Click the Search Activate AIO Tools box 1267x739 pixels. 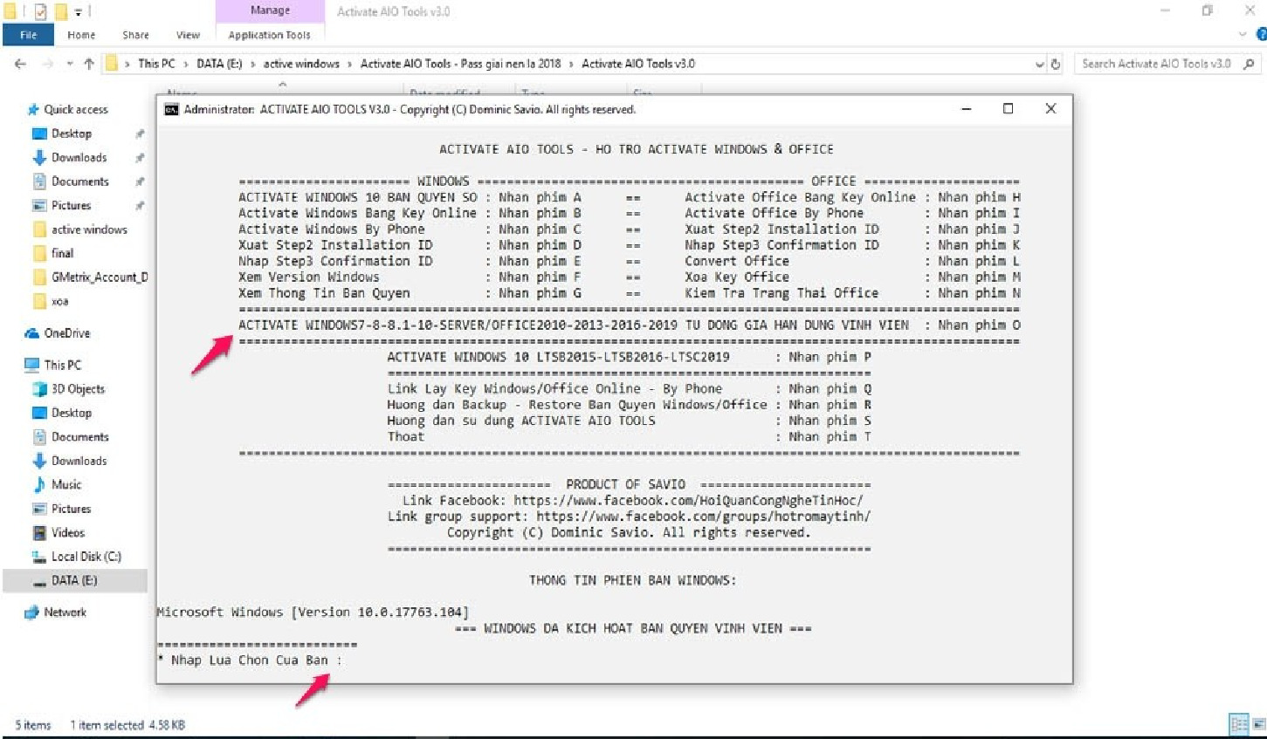[1156, 64]
